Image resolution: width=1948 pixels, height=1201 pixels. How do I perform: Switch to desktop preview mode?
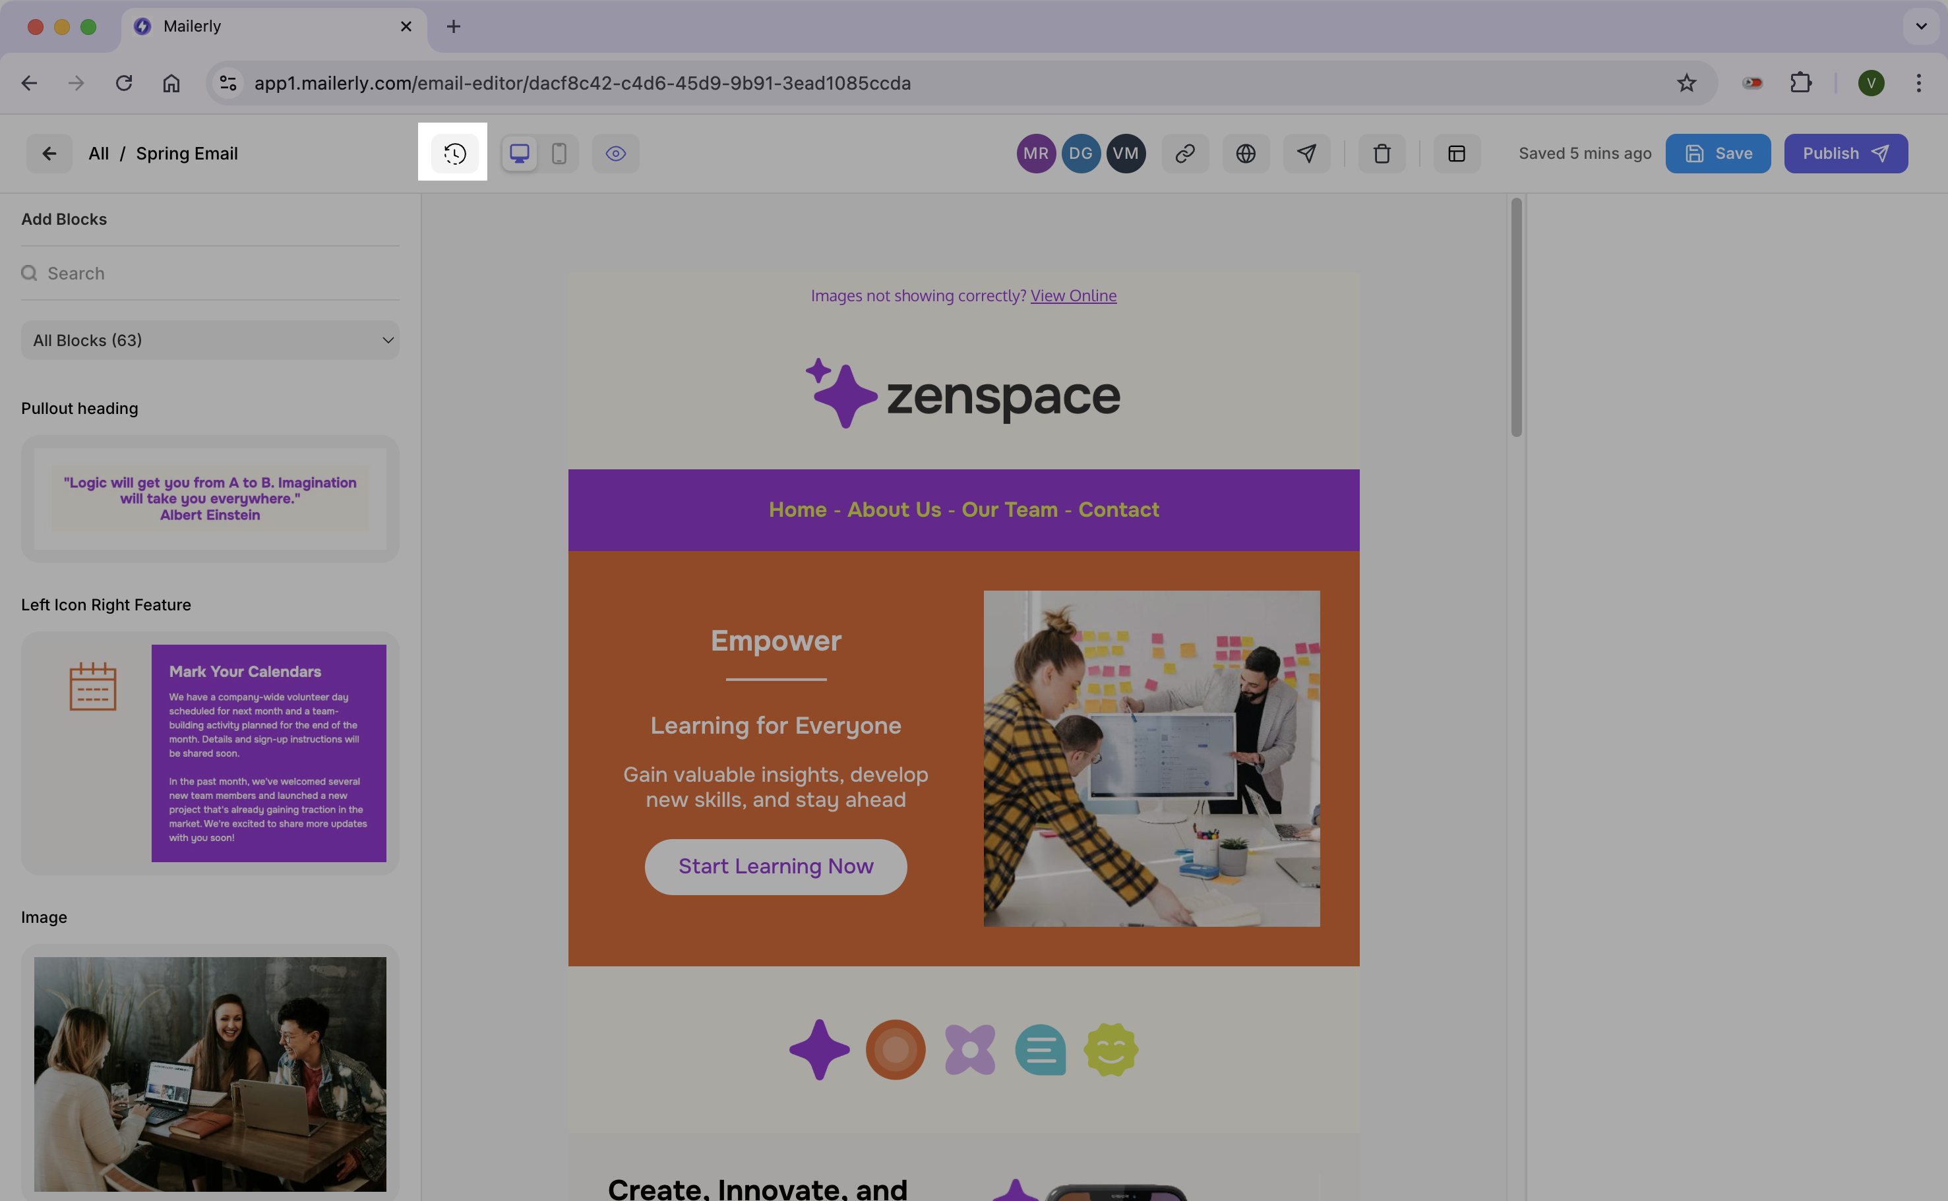[520, 154]
